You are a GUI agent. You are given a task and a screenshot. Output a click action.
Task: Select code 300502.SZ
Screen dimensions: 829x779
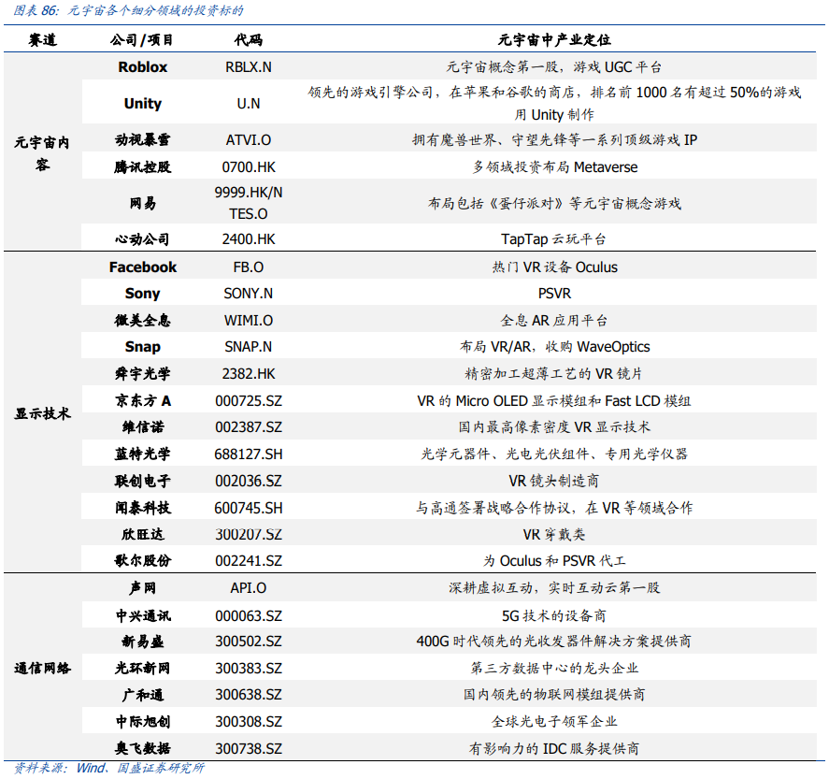249,642
